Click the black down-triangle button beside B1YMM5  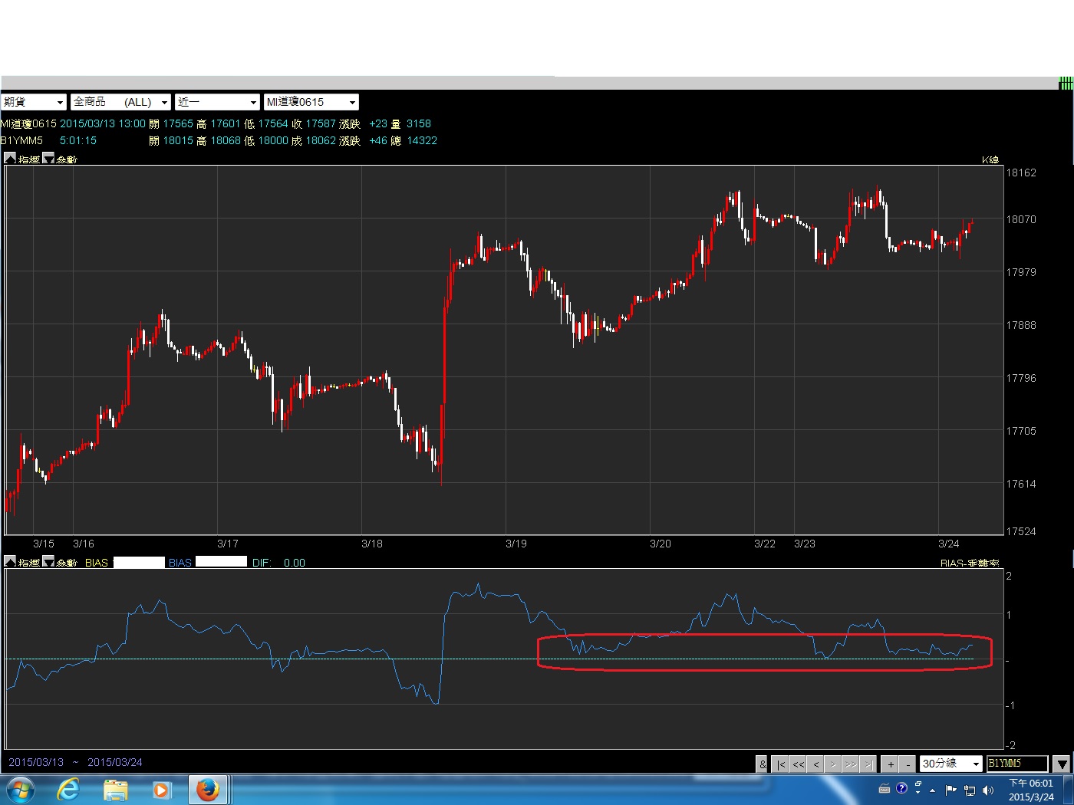(1062, 764)
